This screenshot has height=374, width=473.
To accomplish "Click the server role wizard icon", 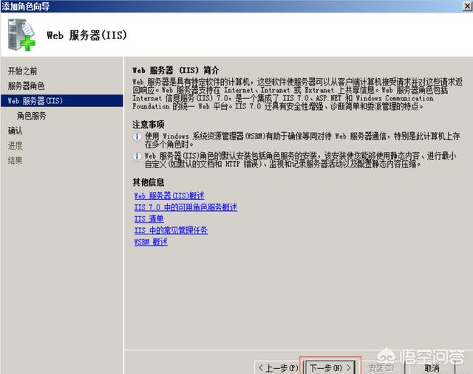I will [21, 35].
